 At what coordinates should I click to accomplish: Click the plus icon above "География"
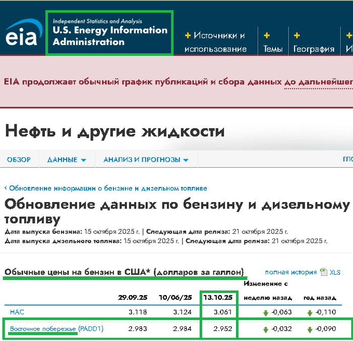[297, 35]
